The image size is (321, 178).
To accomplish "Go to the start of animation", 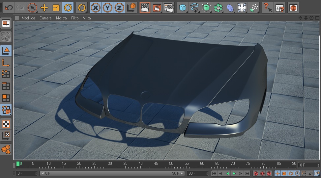I will point(214,173).
